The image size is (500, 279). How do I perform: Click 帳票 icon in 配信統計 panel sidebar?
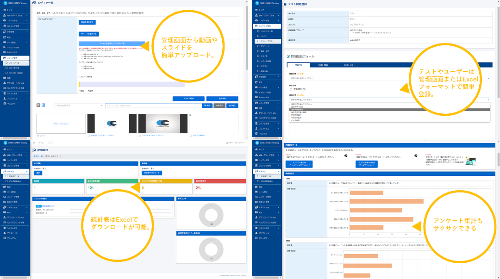(5, 212)
